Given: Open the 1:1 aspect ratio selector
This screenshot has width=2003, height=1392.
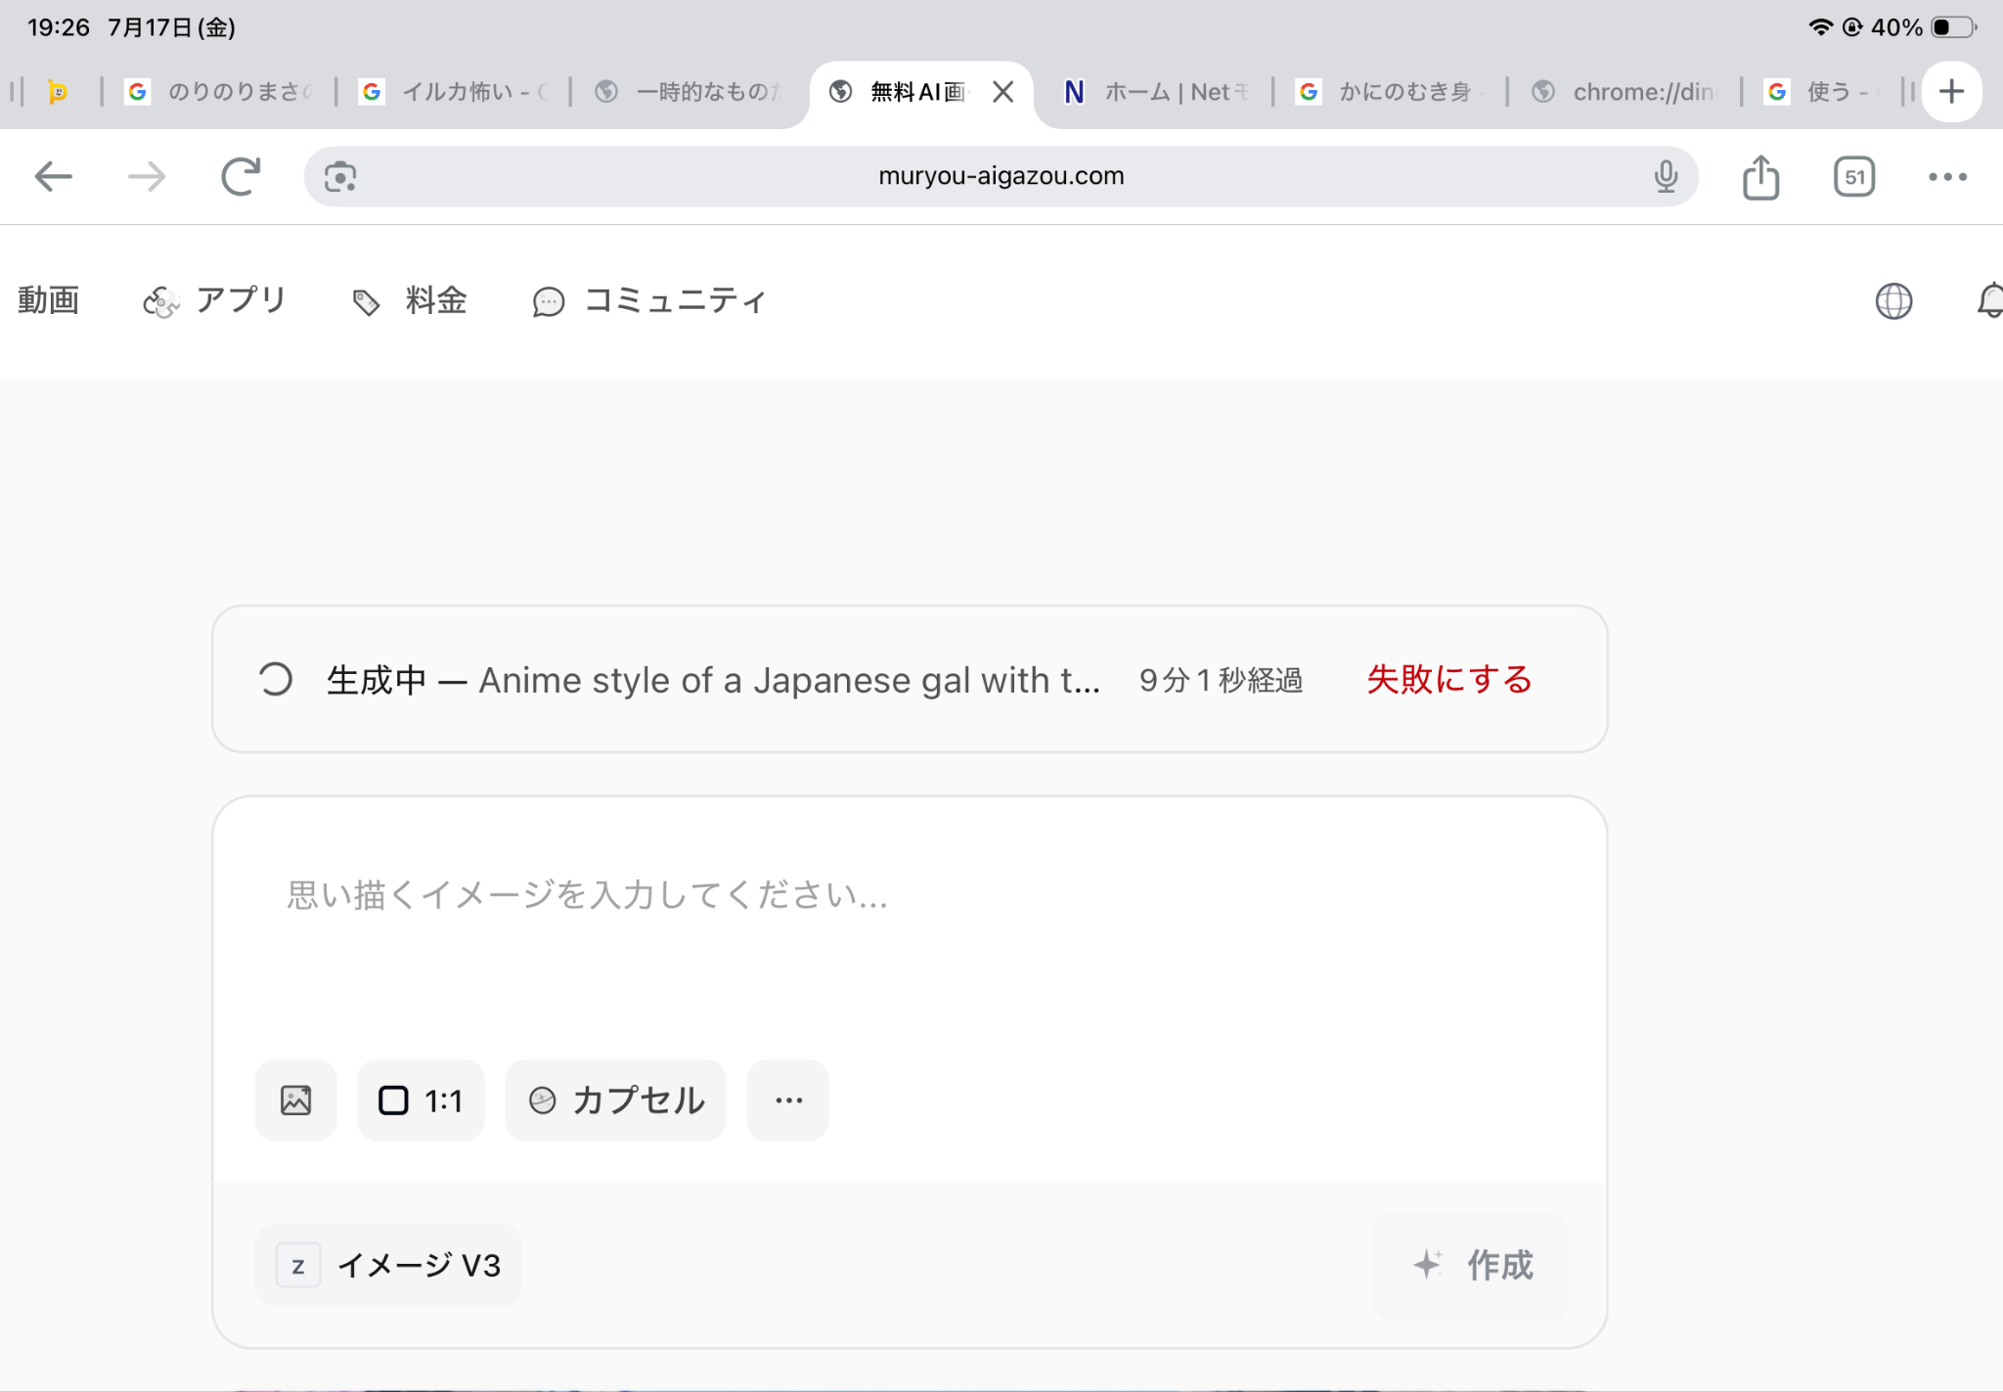Looking at the screenshot, I should (421, 1100).
